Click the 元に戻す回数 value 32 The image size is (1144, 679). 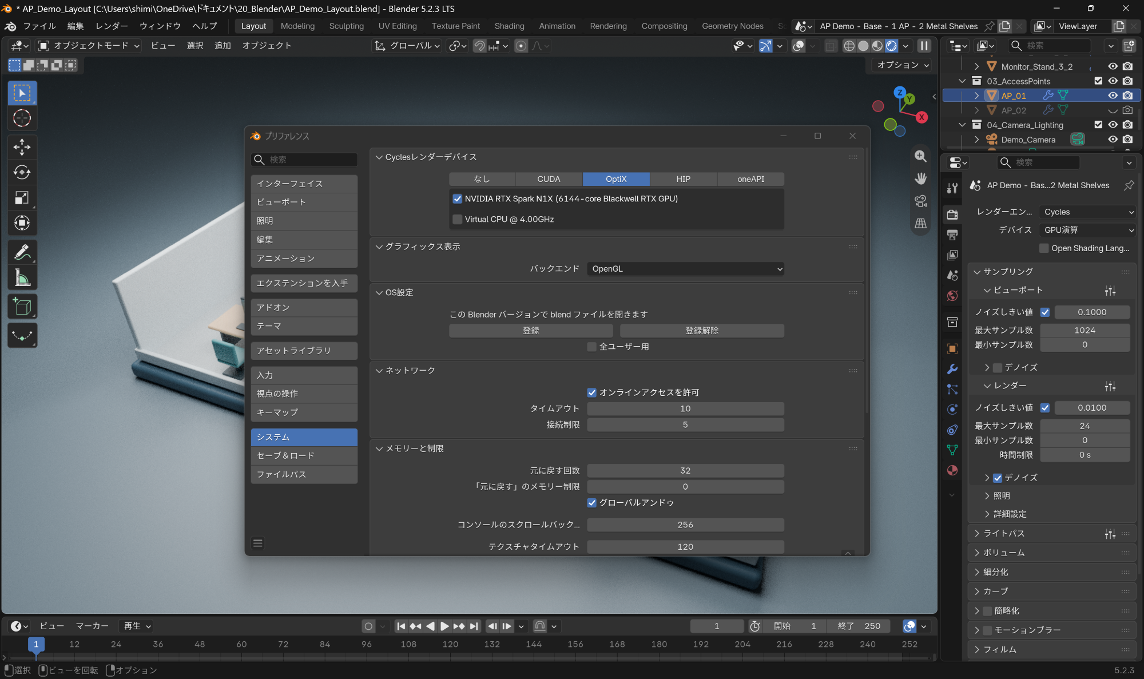coord(685,471)
